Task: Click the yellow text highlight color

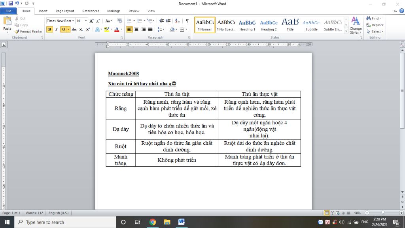Action: point(107,29)
